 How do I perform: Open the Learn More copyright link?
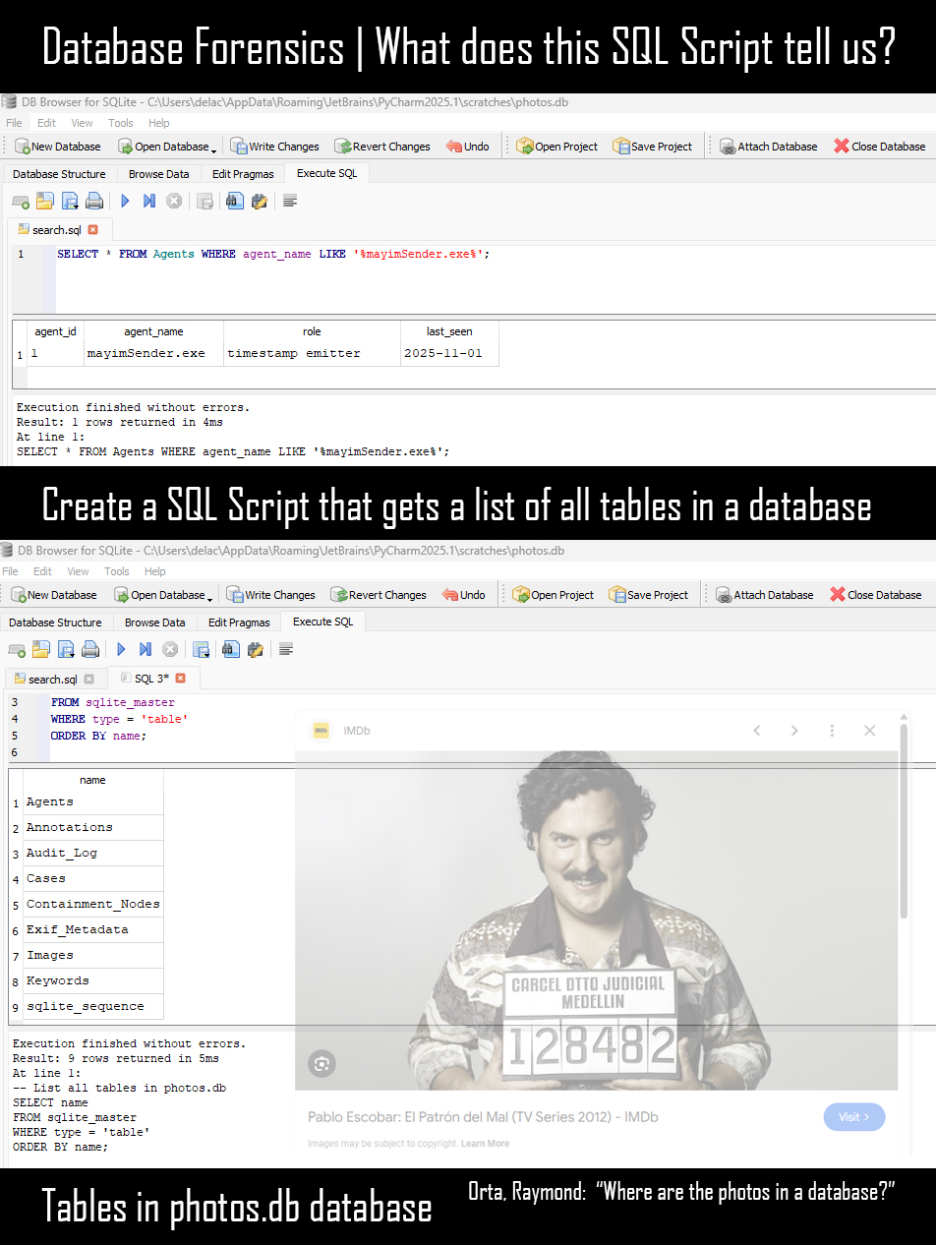click(x=486, y=1144)
